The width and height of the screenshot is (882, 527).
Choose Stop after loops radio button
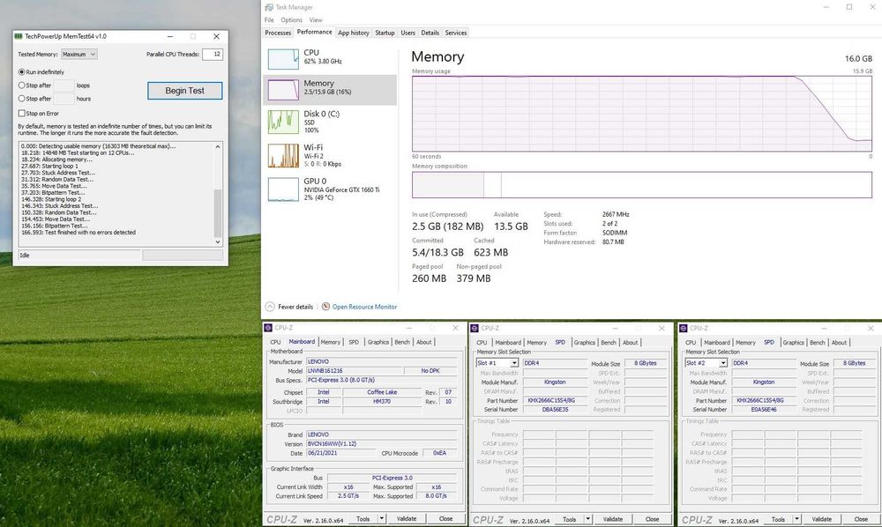coord(21,85)
